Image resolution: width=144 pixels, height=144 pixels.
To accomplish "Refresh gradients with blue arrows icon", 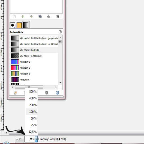I will tap(57, 93).
